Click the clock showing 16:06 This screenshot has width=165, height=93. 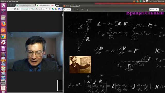coord(155,1)
